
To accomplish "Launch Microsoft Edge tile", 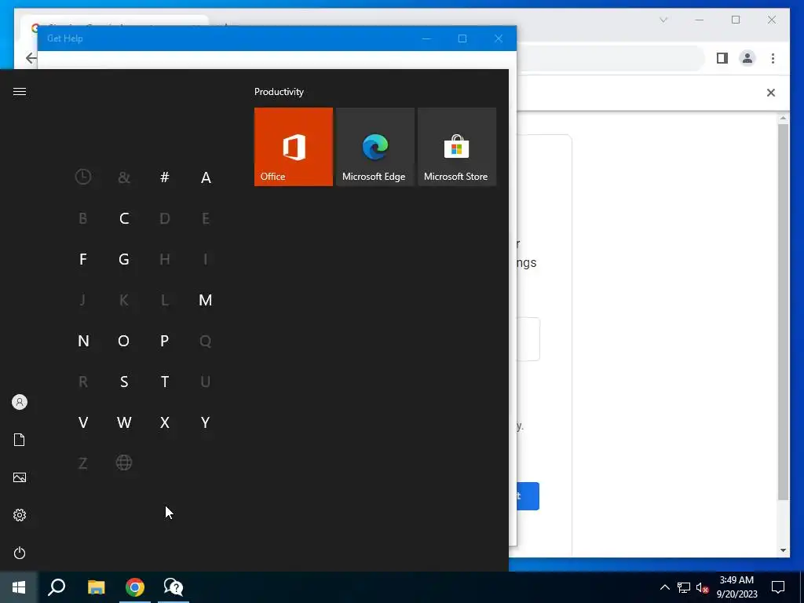I will (375, 147).
